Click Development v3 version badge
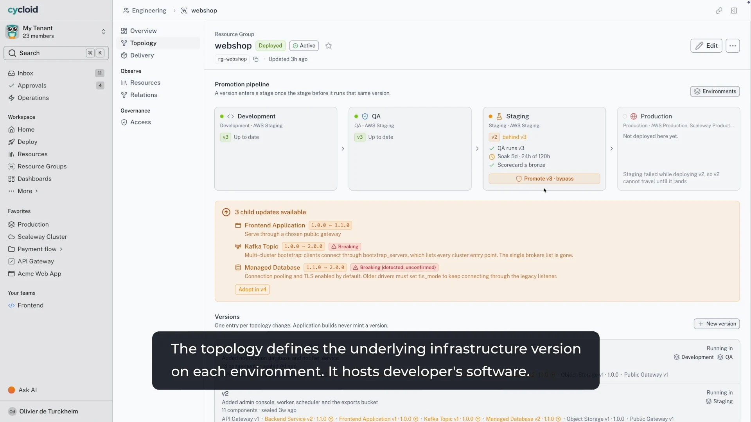This screenshot has width=751, height=422. click(x=225, y=137)
